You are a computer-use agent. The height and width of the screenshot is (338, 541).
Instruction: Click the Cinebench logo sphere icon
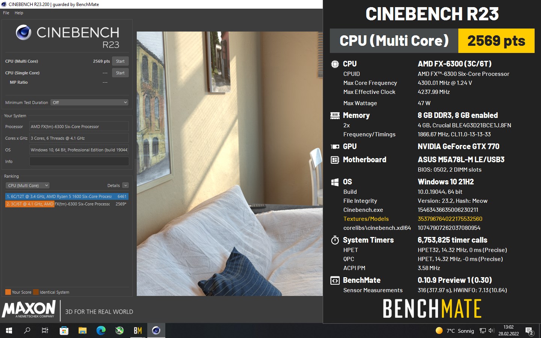pos(24,33)
